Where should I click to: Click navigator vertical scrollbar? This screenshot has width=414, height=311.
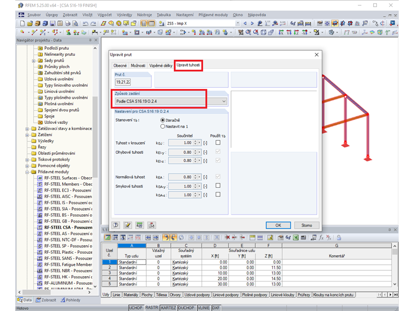[x=95, y=137]
